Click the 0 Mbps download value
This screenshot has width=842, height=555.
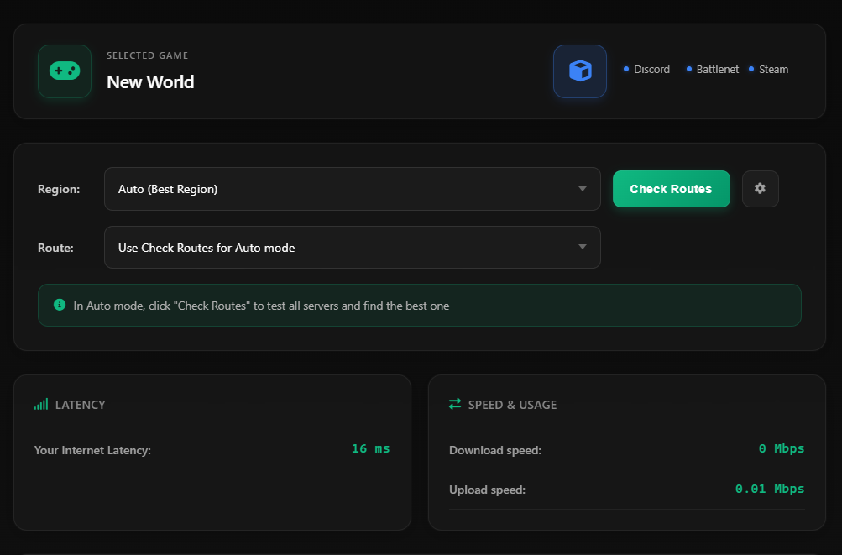pyautogui.click(x=782, y=448)
